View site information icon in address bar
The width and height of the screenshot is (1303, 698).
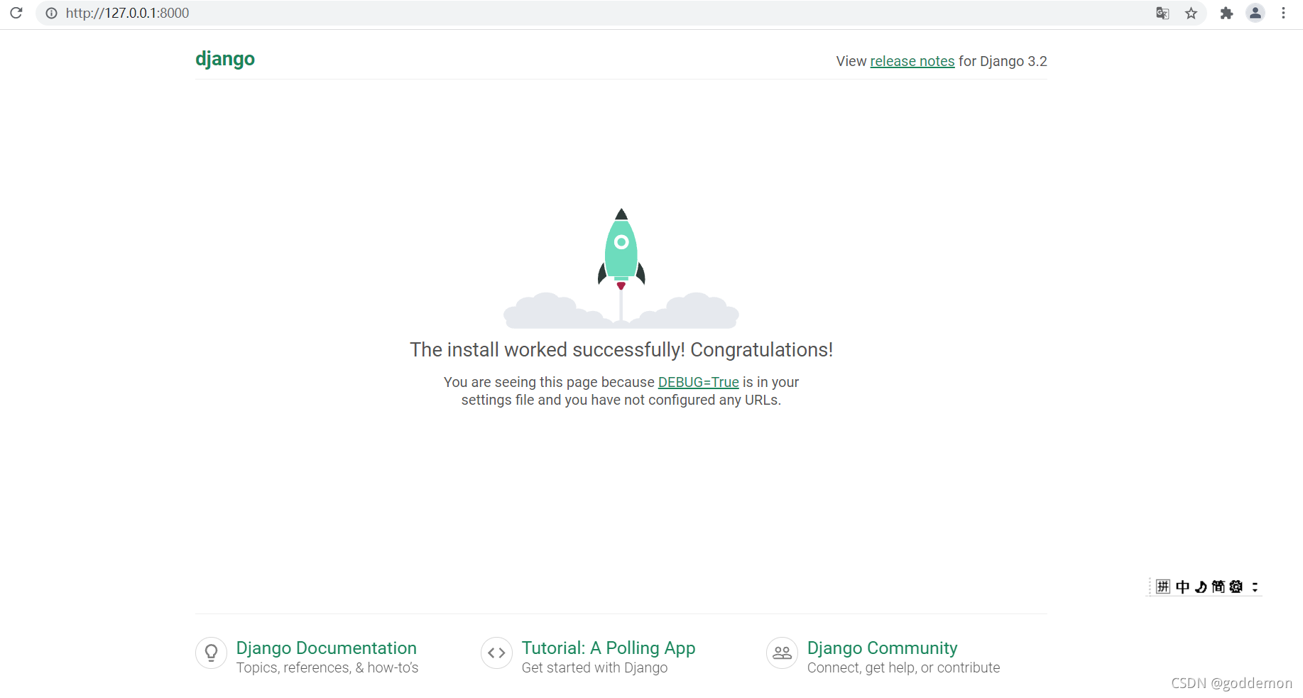51,13
